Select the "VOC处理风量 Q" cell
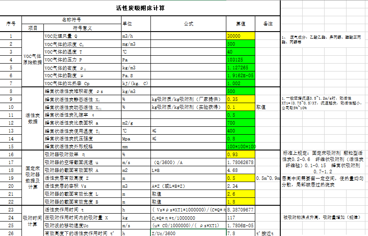Screen dimensions: 368x236 coord(82,36)
